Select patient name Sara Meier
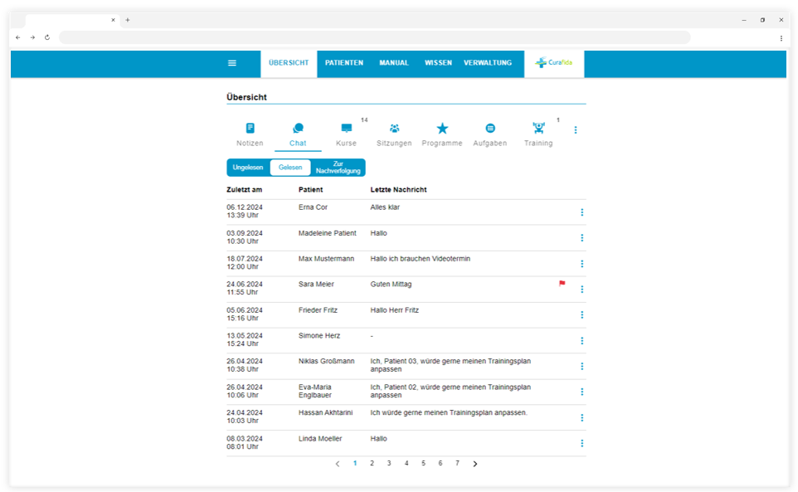 316,284
